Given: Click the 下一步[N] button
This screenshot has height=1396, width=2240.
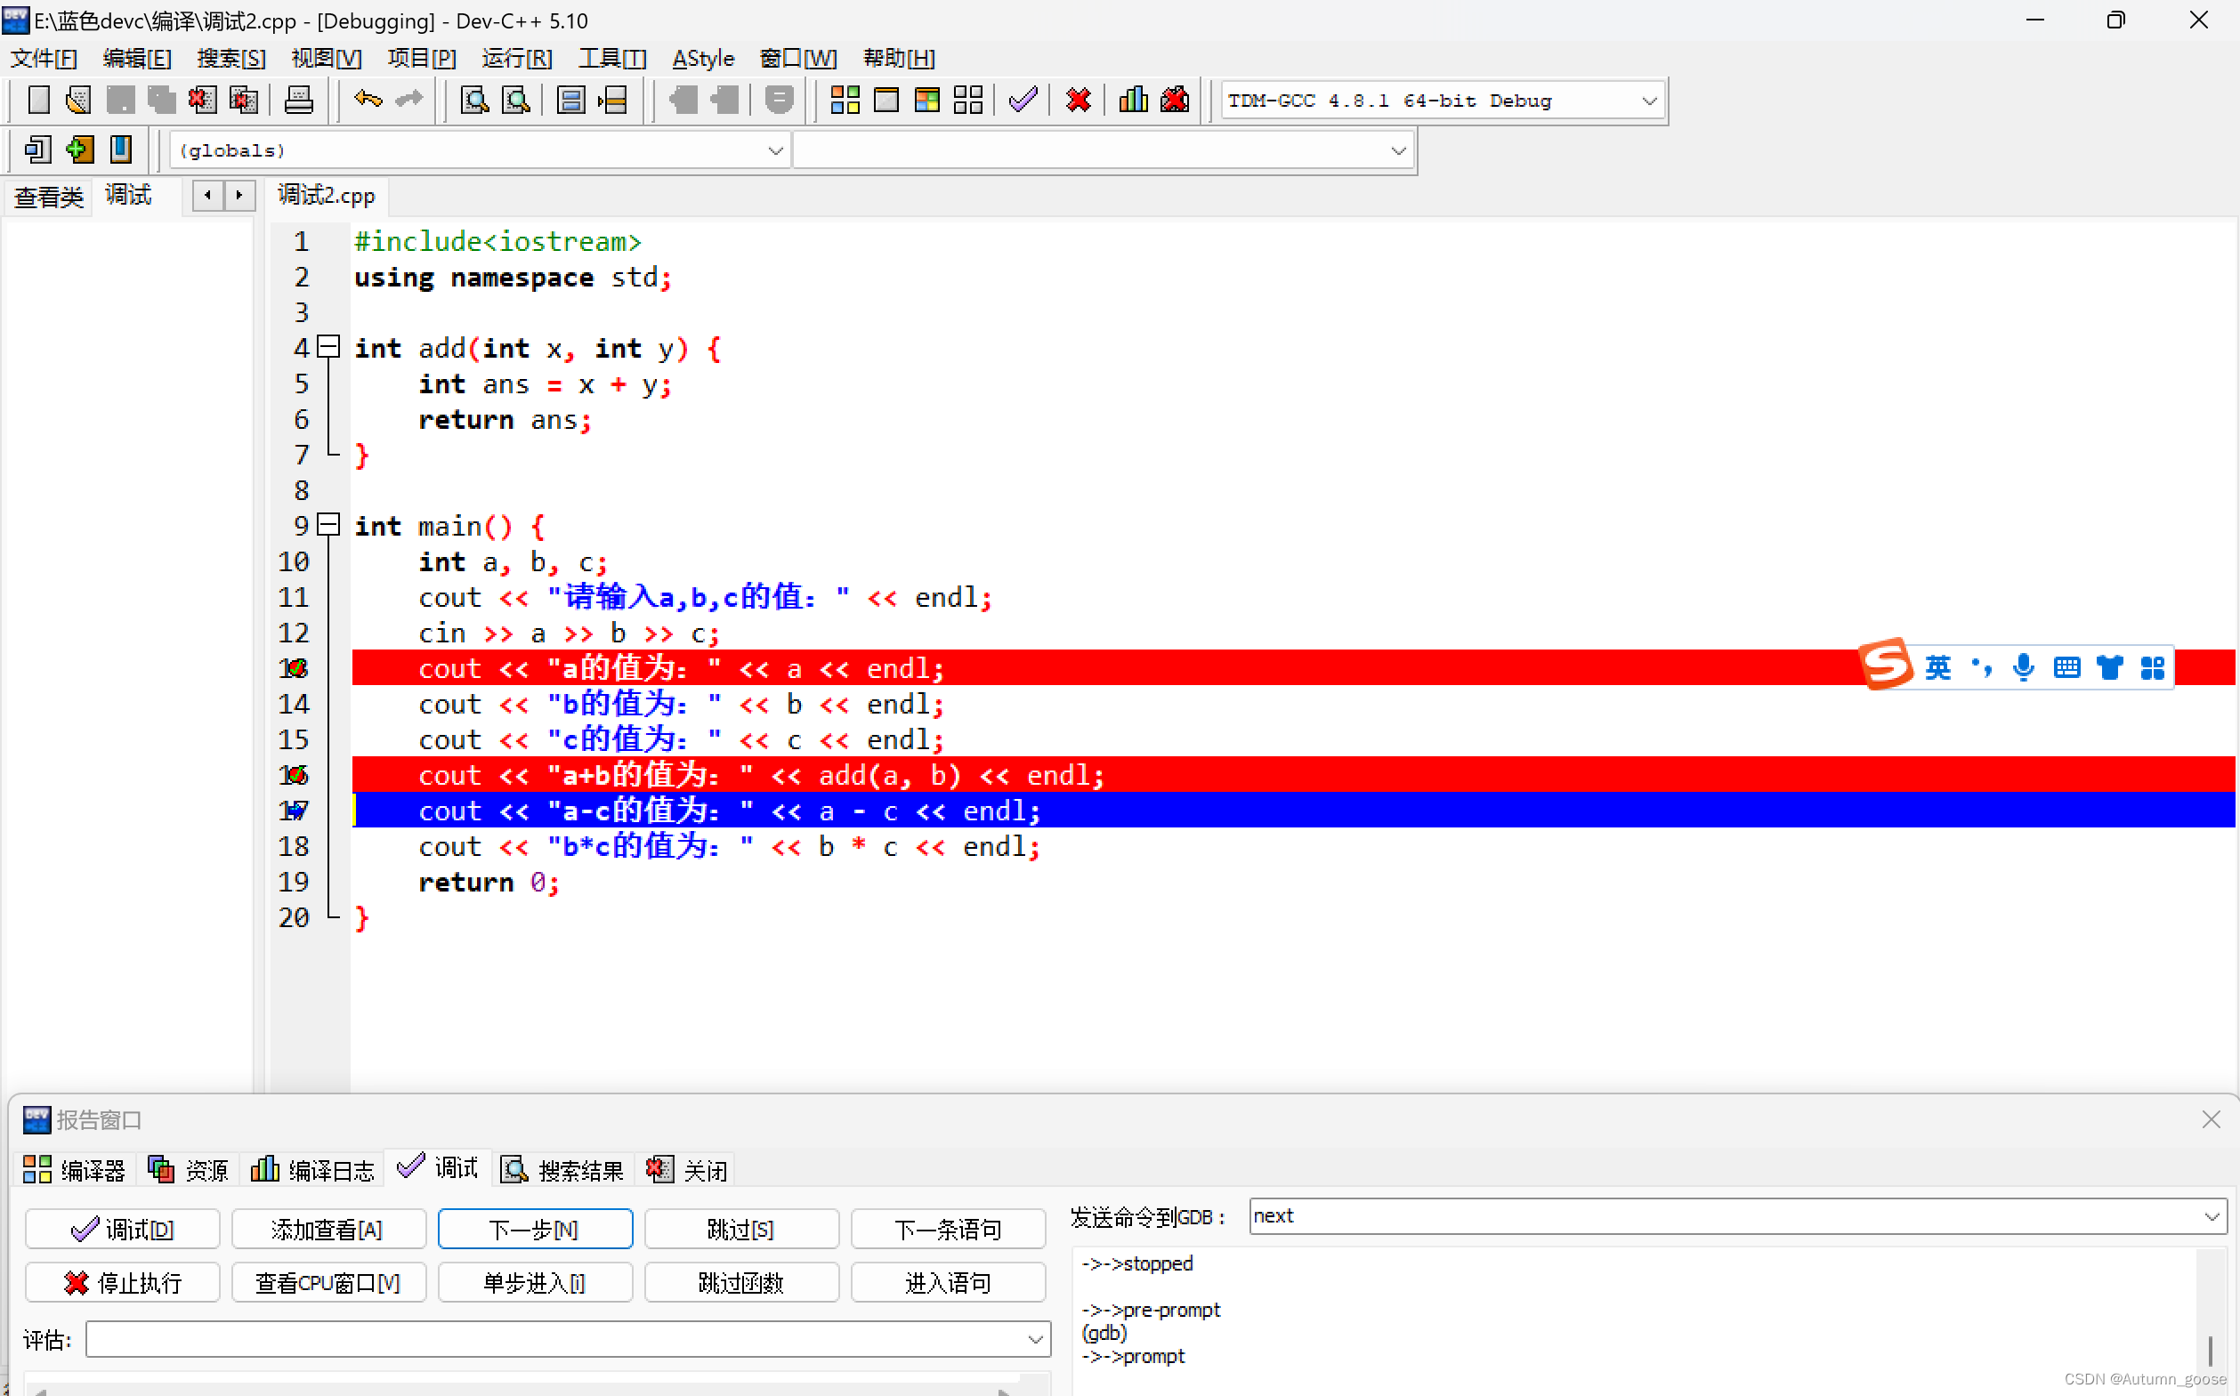Looking at the screenshot, I should click(535, 1229).
